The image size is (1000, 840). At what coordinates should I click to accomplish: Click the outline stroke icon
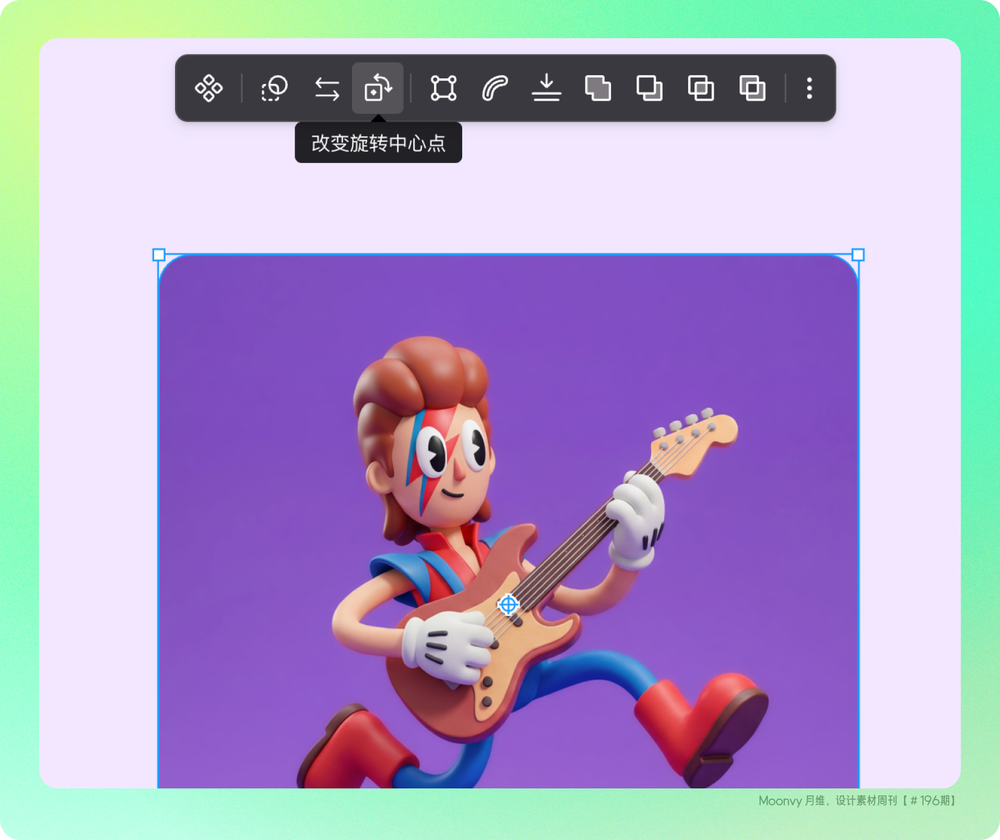pyautogui.click(x=495, y=88)
